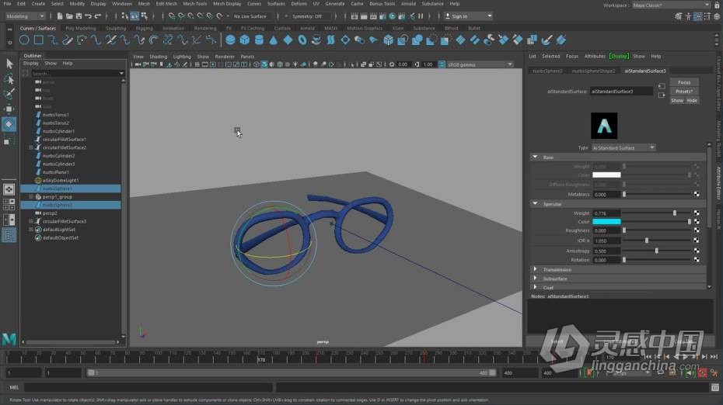Screen dimensions: 723x405
Task: Click the Hide button beside Show
Action: (692, 100)
